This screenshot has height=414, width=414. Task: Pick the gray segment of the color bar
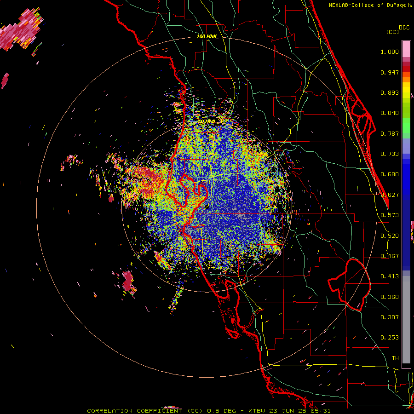point(406,320)
